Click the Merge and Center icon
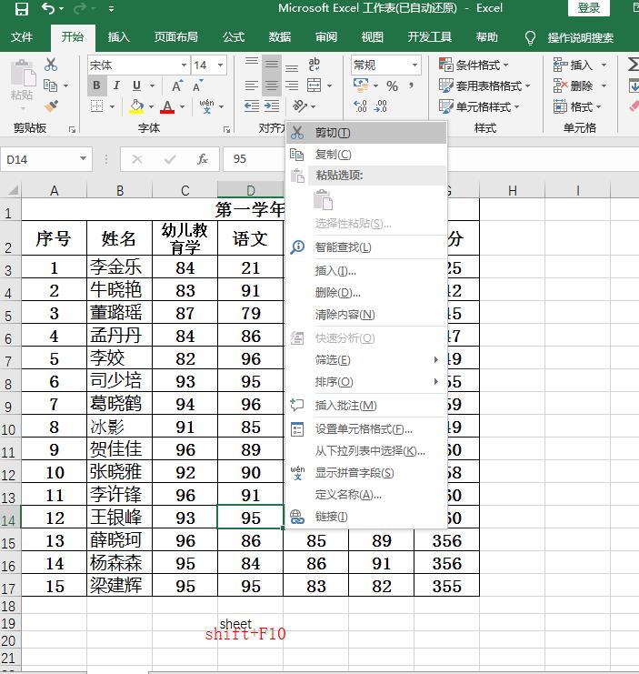 [315, 86]
